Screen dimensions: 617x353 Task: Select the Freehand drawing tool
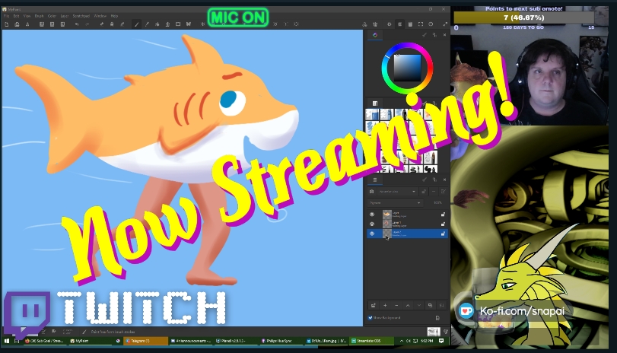pos(136,24)
